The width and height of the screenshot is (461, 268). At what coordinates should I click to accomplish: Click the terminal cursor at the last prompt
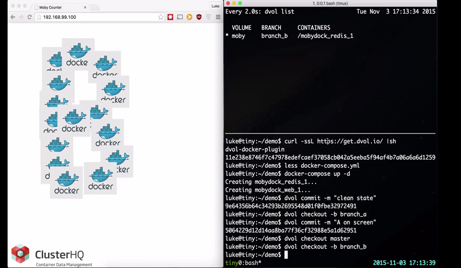click(286, 255)
